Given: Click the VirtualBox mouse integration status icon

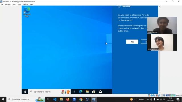Looking at the screenshot, I should 172,95.
